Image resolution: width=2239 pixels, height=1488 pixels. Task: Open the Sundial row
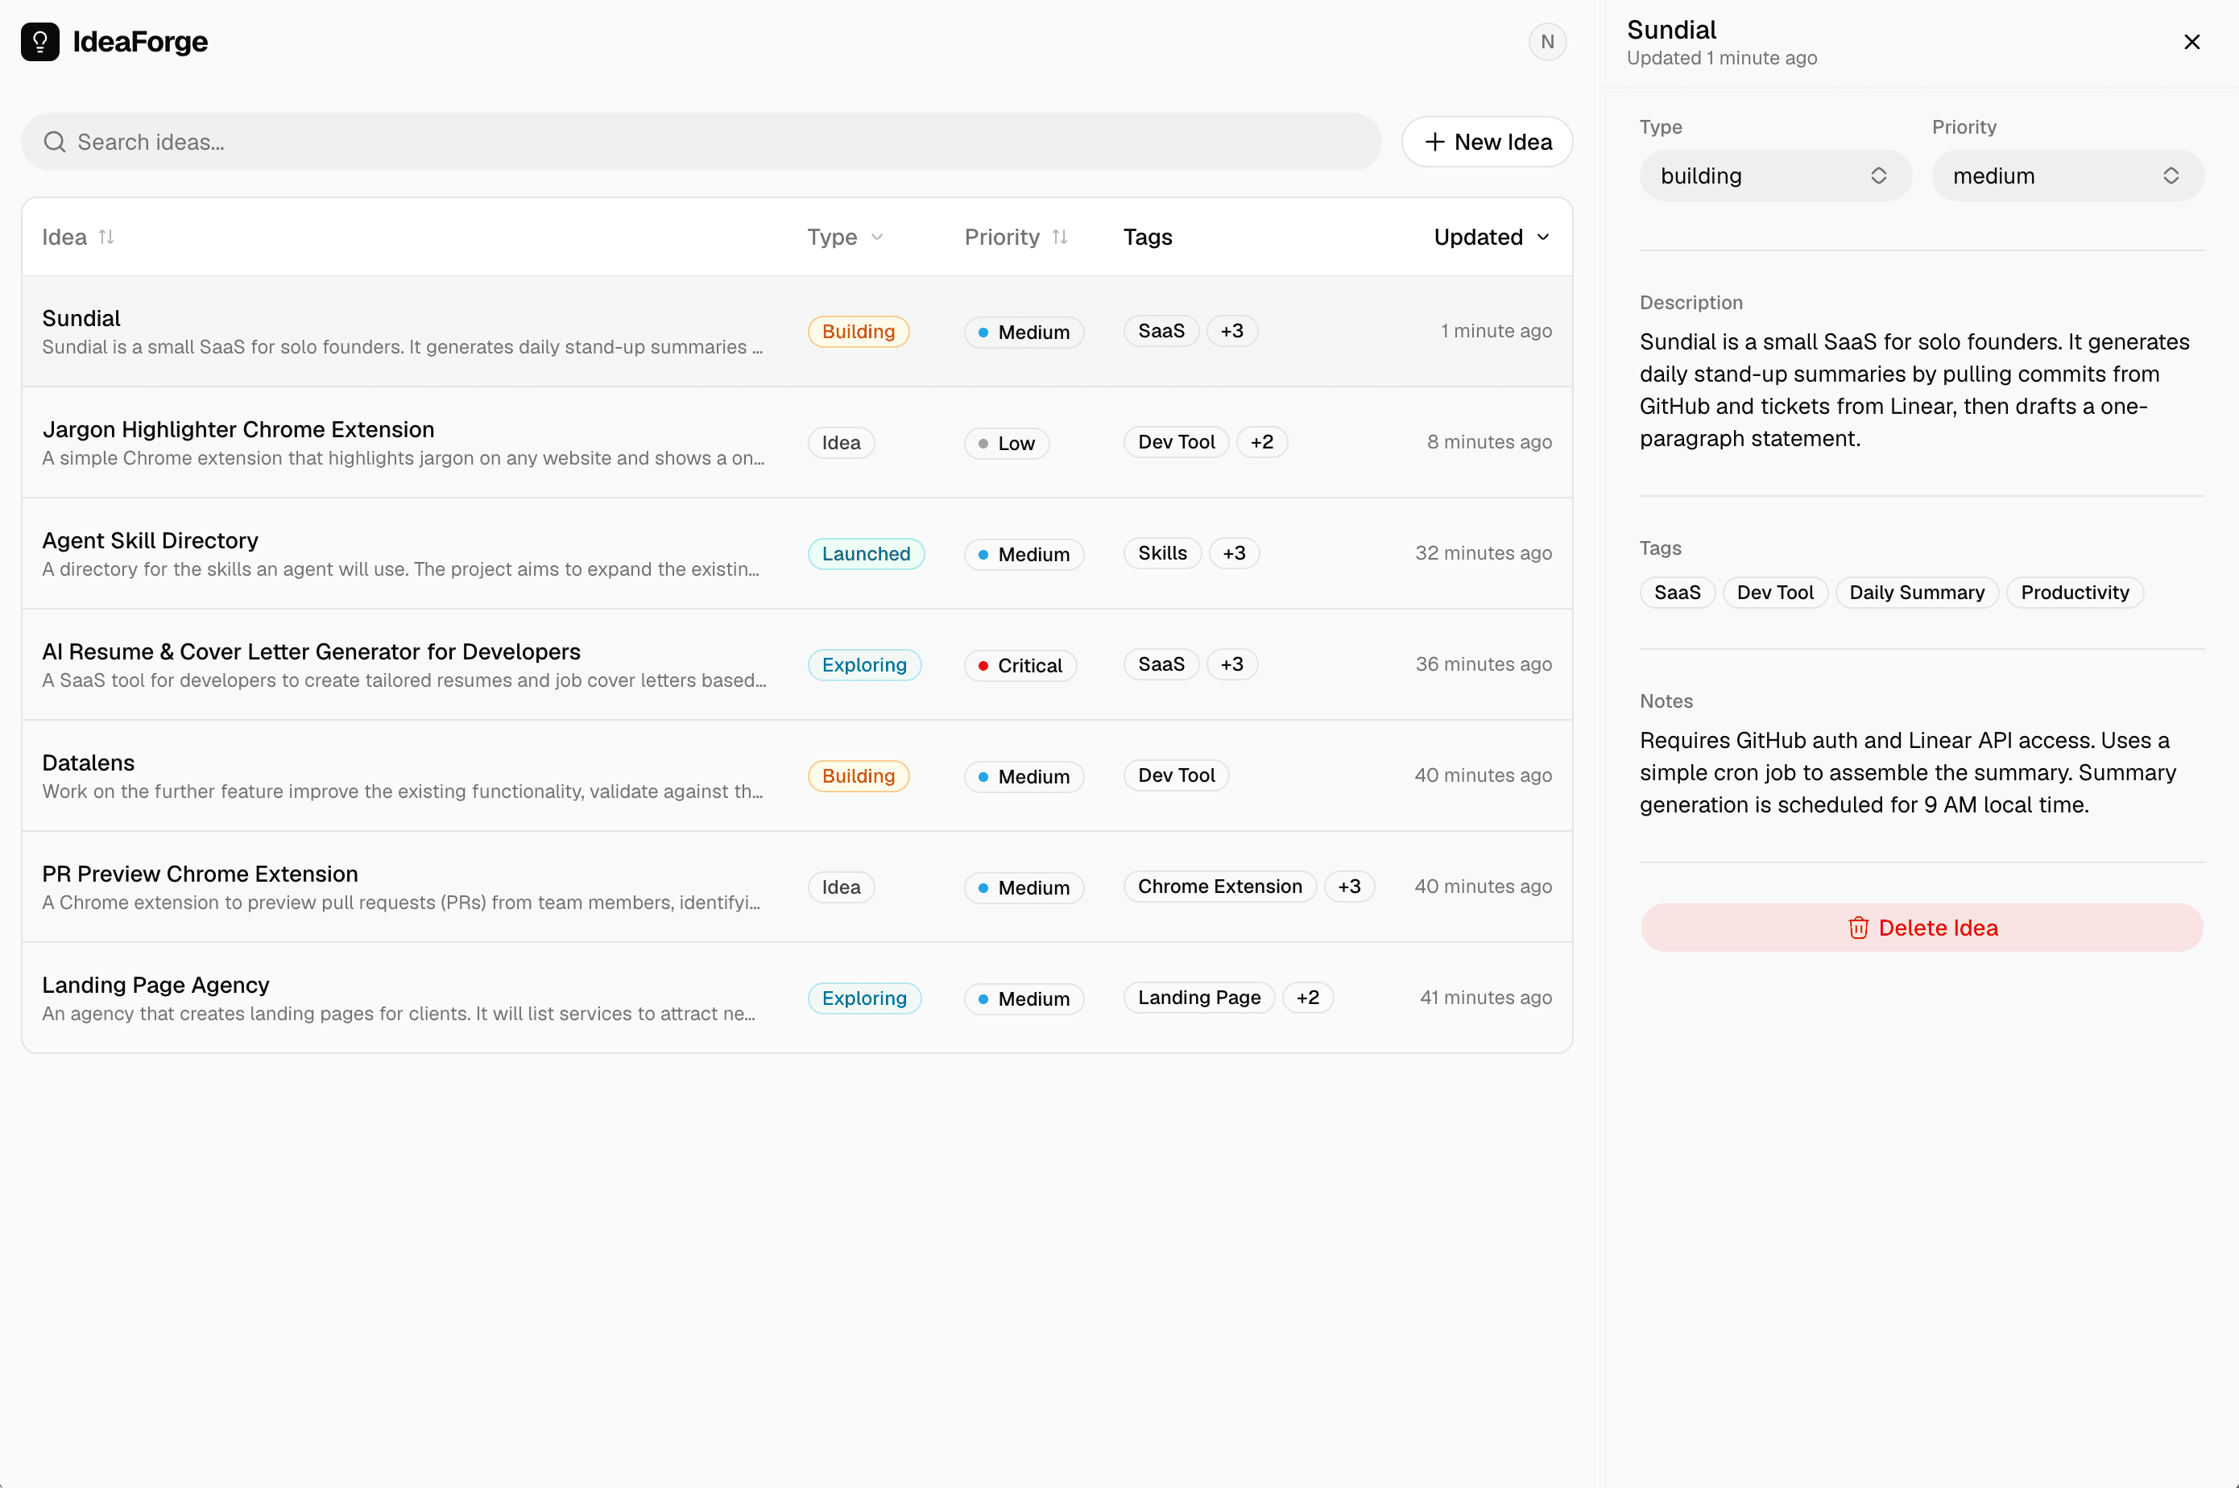(797, 331)
